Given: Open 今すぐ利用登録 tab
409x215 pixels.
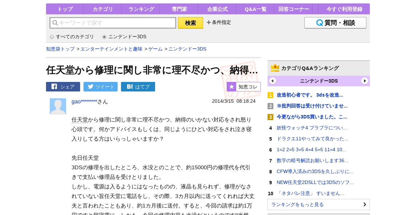Looking at the screenshot, I should pyautogui.click(x=344, y=9).
